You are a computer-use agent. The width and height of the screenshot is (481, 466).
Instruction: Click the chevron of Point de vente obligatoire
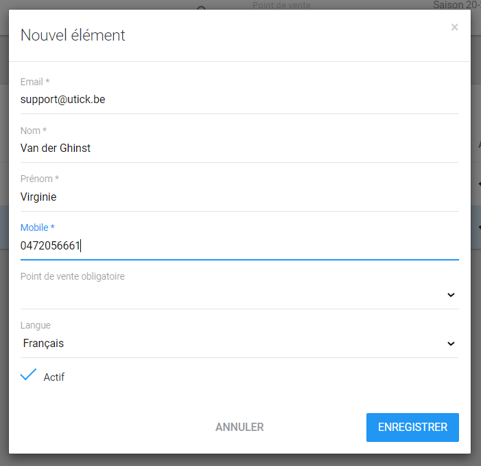point(451,295)
